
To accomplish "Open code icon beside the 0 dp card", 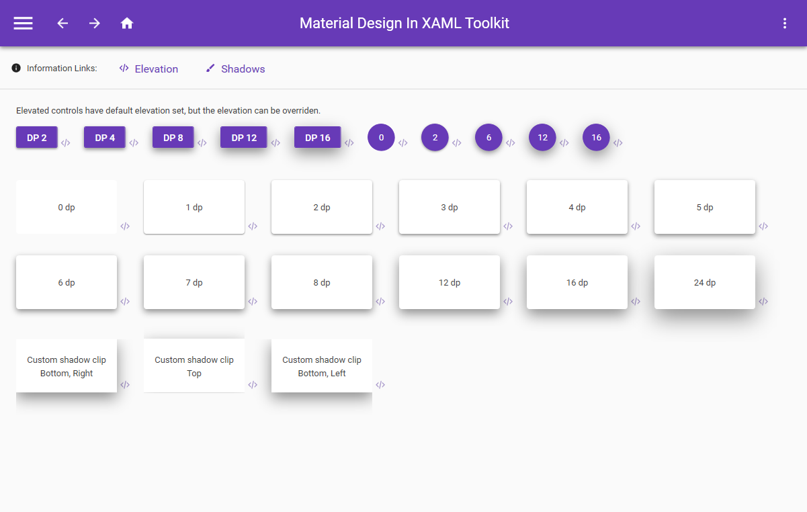I will tap(125, 226).
